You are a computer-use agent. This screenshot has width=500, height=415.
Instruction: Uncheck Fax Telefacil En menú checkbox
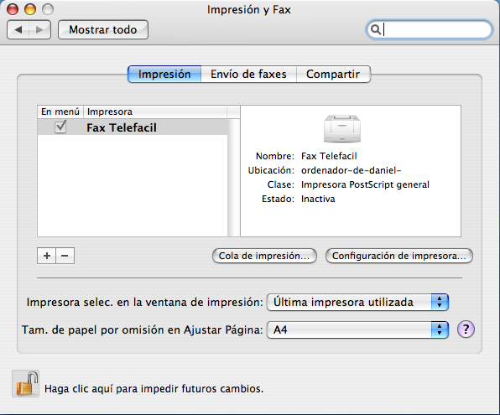point(60,127)
